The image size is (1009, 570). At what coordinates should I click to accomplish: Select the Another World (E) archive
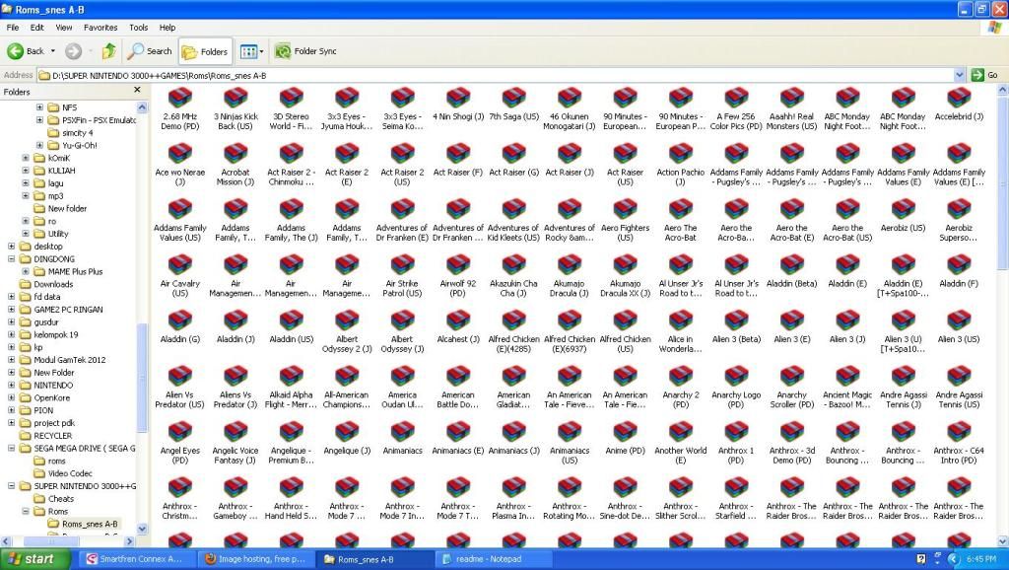pos(681,443)
